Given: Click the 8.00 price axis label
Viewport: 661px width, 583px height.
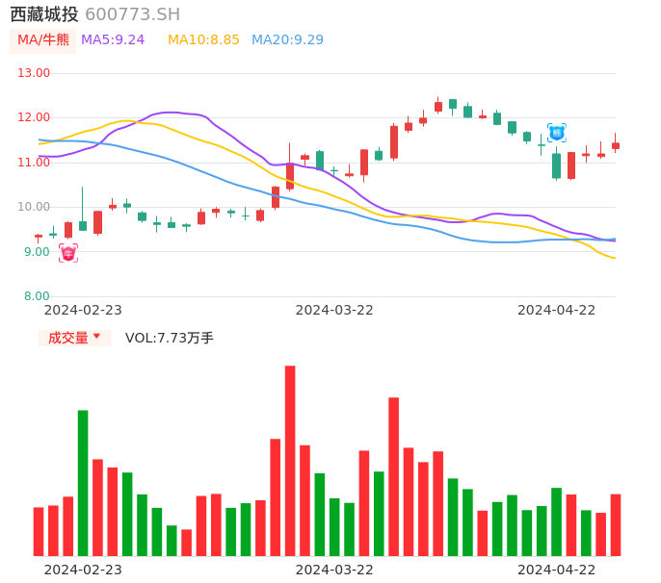Looking at the screenshot, I should click(x=37, y=296).
